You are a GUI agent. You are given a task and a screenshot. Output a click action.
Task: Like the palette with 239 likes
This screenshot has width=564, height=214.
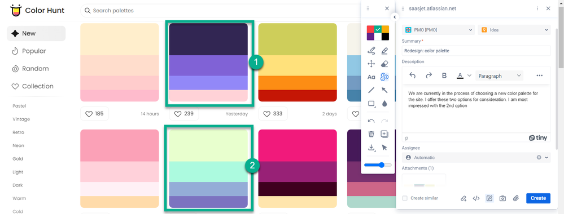coord(184,114)
